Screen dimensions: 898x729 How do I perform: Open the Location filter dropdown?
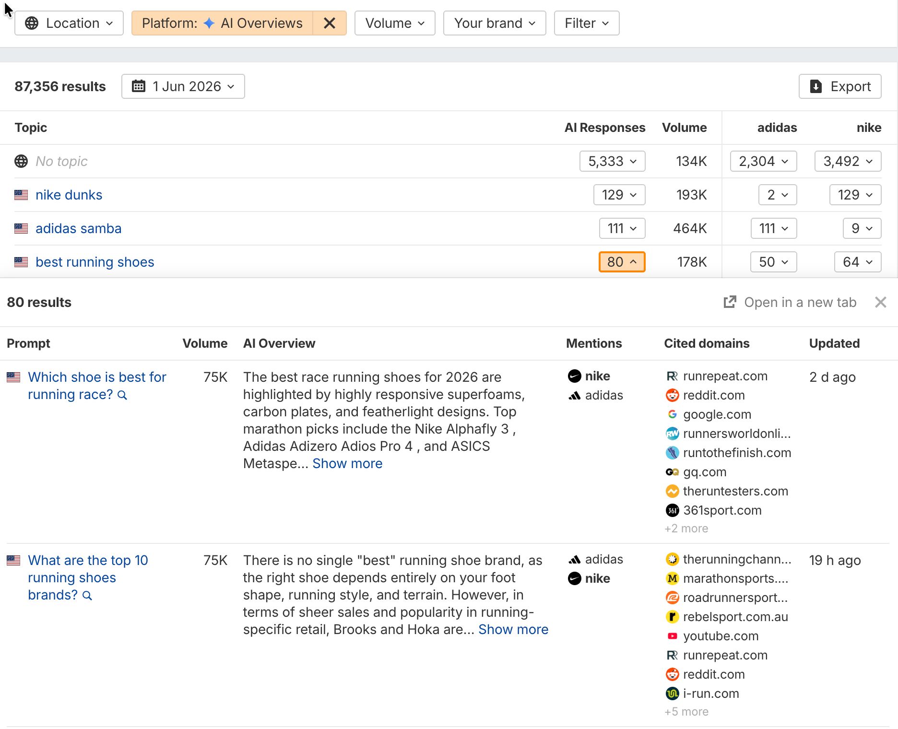coord(69,23)
